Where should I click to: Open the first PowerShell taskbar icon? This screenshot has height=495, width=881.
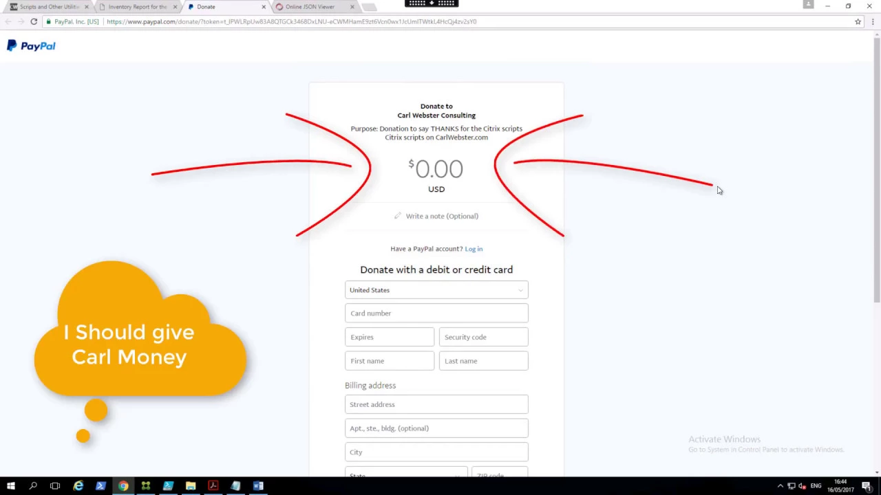pyautogui.click(x=100, y=486)
